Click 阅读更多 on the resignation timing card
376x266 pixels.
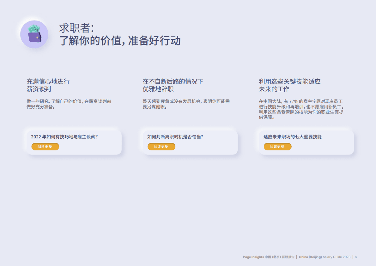[x=161, y=147]
